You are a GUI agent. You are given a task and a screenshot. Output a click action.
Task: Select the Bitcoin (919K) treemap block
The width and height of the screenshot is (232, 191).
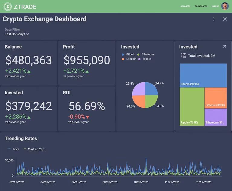point(203,75)
